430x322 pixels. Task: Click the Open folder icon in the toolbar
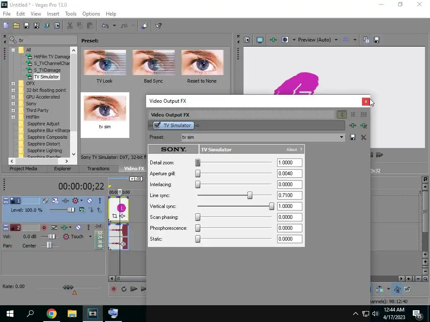point(16,26)
